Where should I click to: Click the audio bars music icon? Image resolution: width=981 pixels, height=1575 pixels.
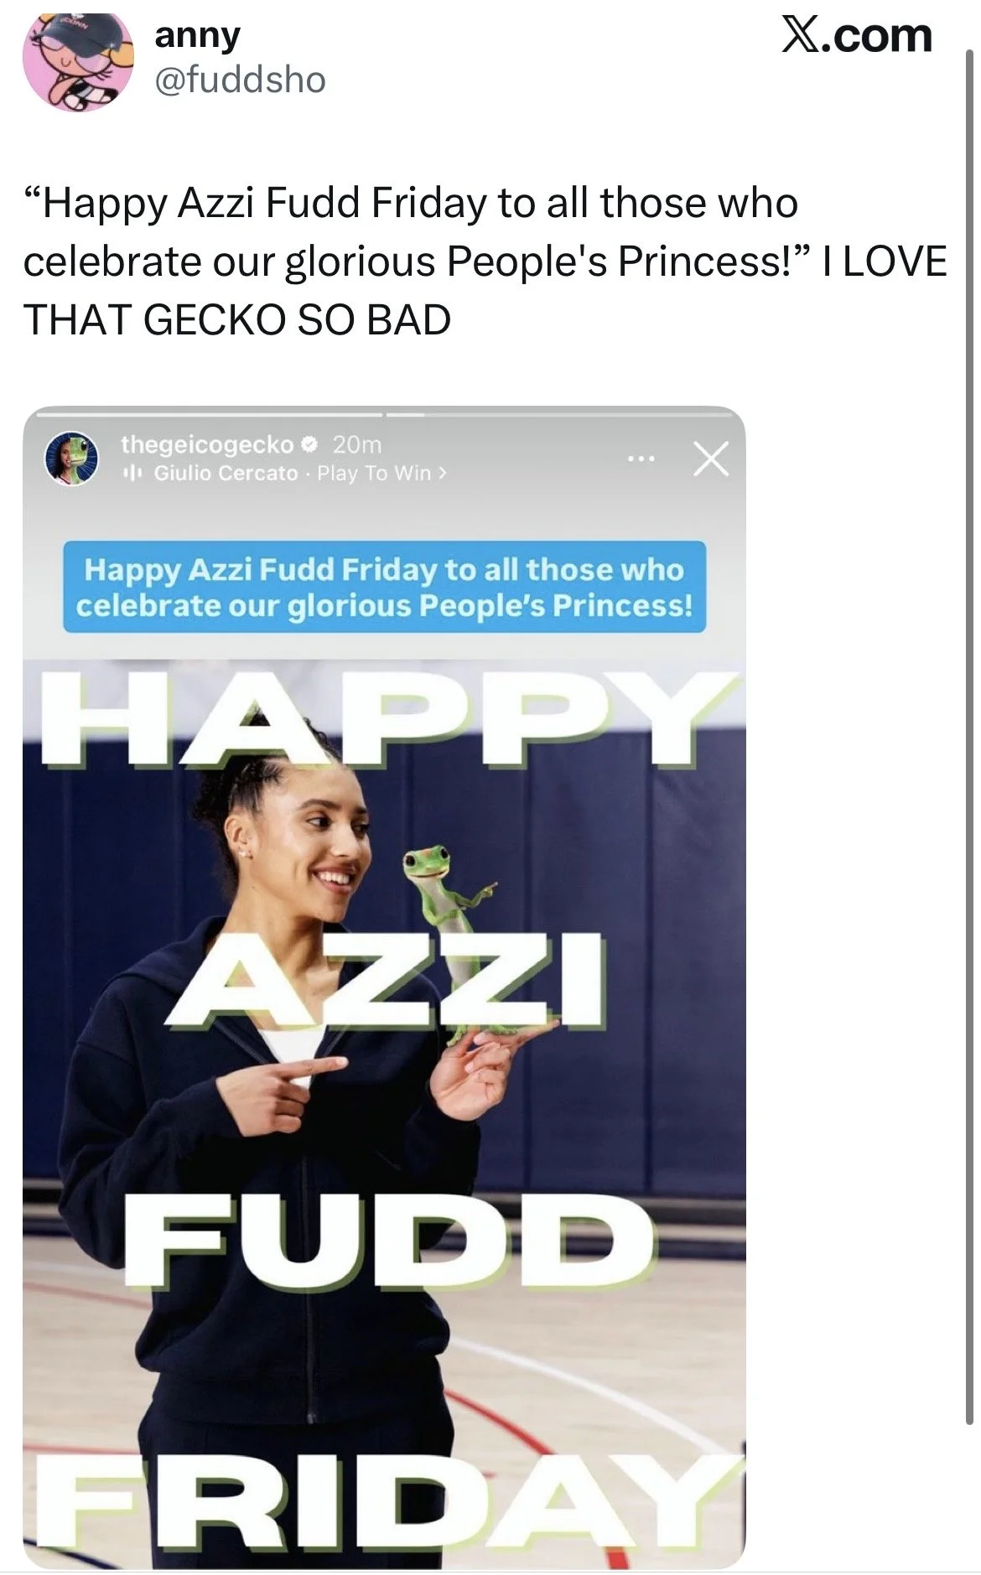130,474
